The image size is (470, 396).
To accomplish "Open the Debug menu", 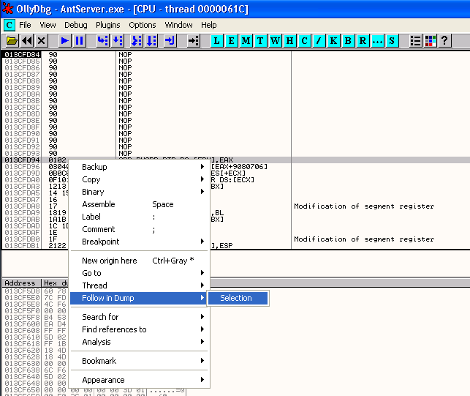I will pyautogui.click(x=76, y=25).
